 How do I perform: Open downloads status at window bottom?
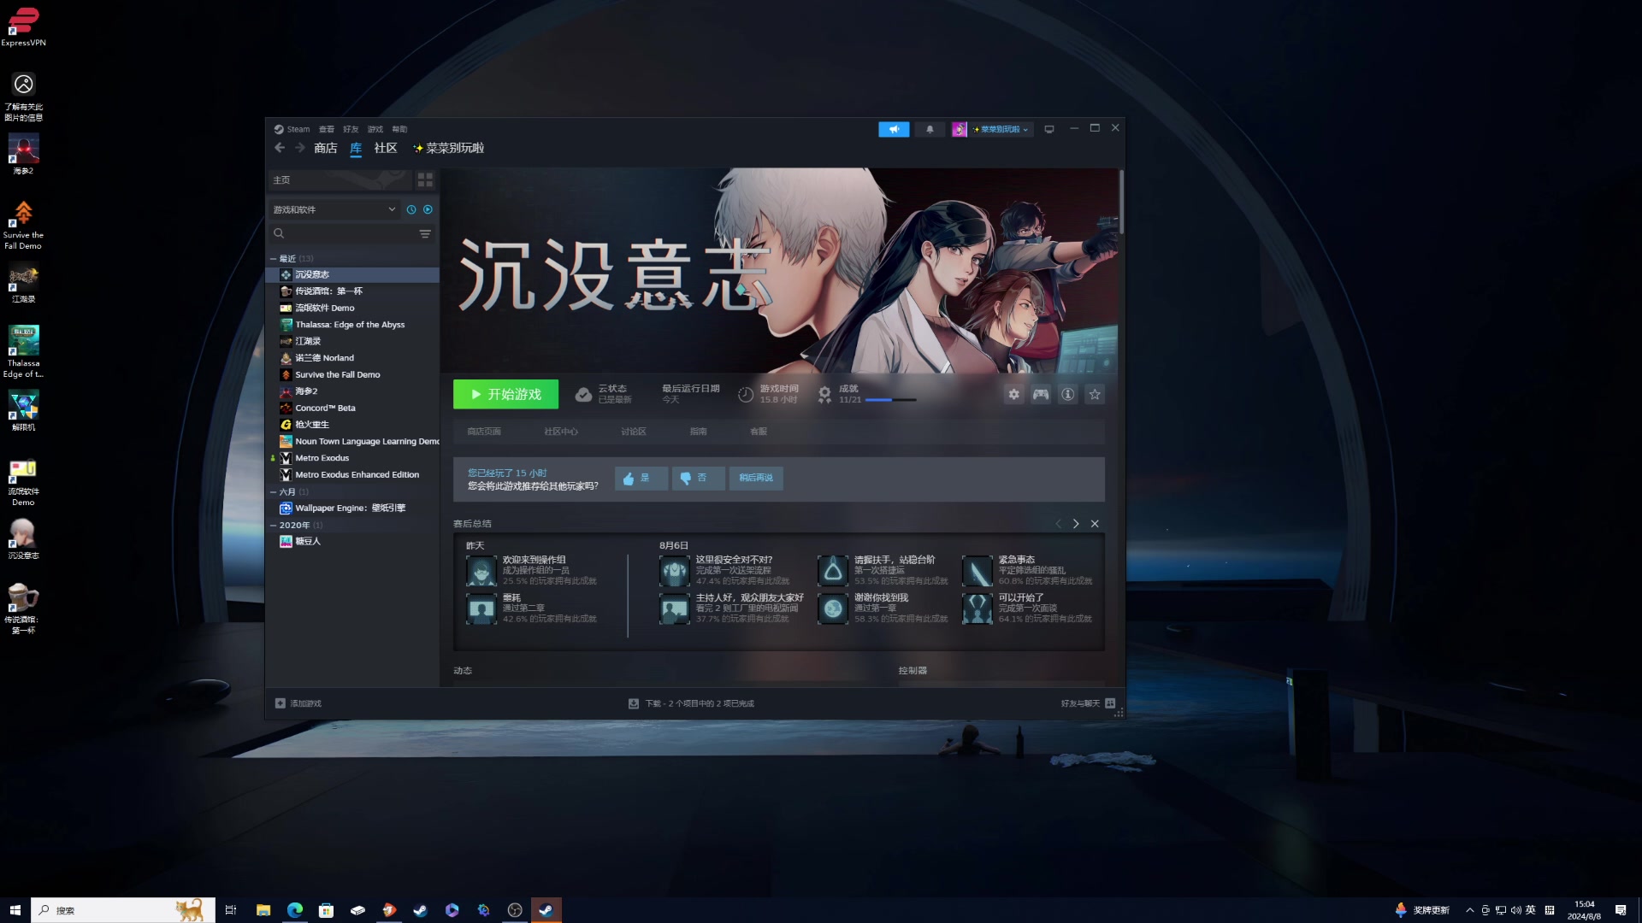tap(691, 703)
